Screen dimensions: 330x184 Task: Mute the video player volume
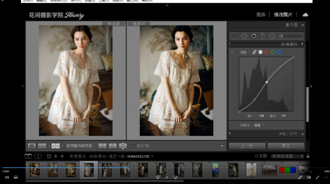coord(7,177)
